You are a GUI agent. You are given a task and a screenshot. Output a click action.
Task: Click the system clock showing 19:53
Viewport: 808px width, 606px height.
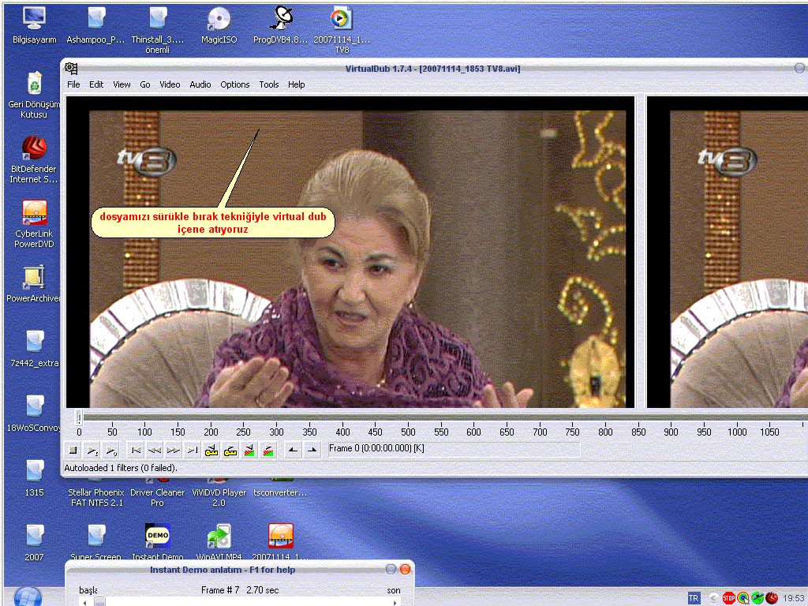point(795,598)
